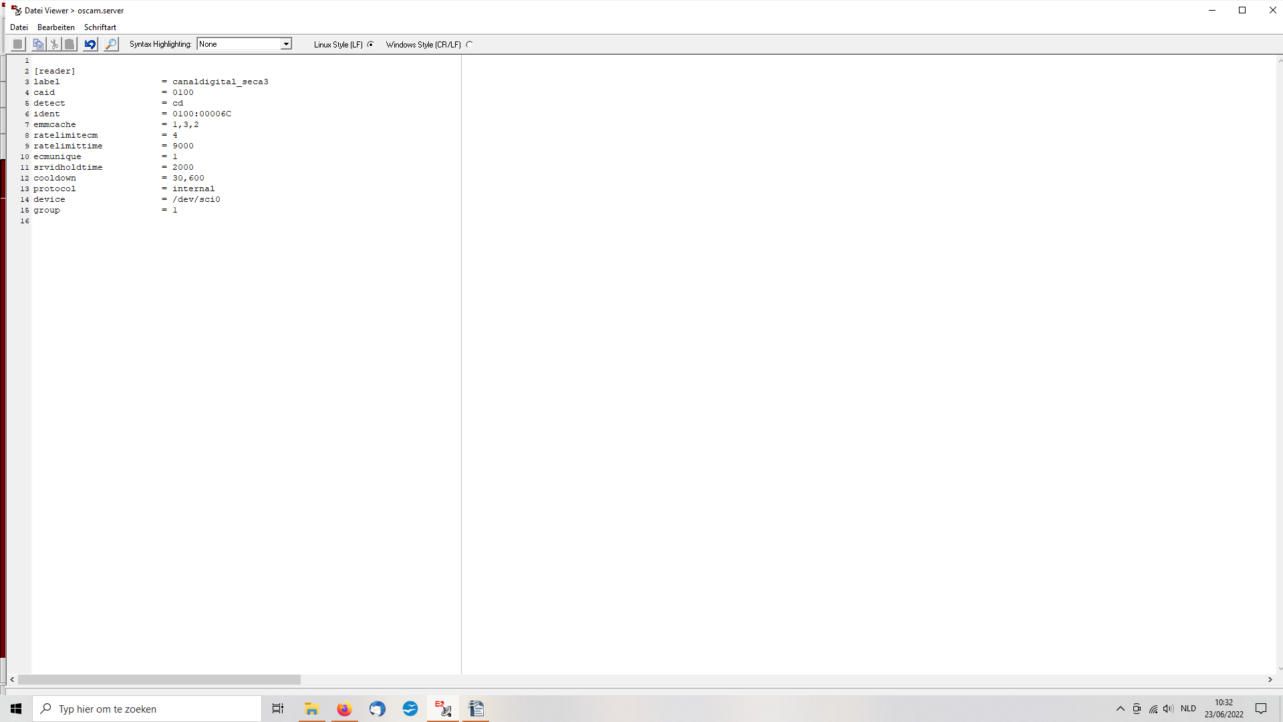Click the blue Undo arrow icon

click(90, 44)
